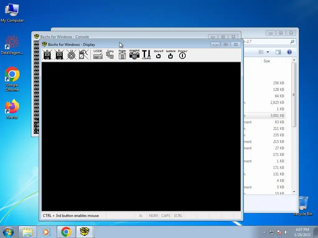The image size is (318, 238).
Task: Select the 235 KB file row
Action: tap(265, 135)
